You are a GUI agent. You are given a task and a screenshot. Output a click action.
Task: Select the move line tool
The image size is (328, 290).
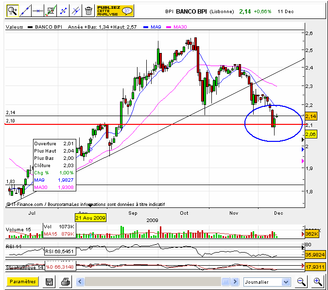(x=63, y=11)
